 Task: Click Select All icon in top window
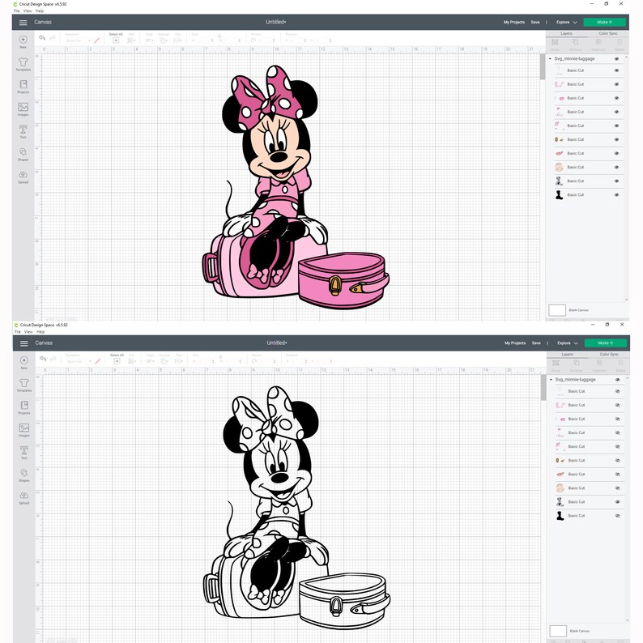click(x=116, y=40)
